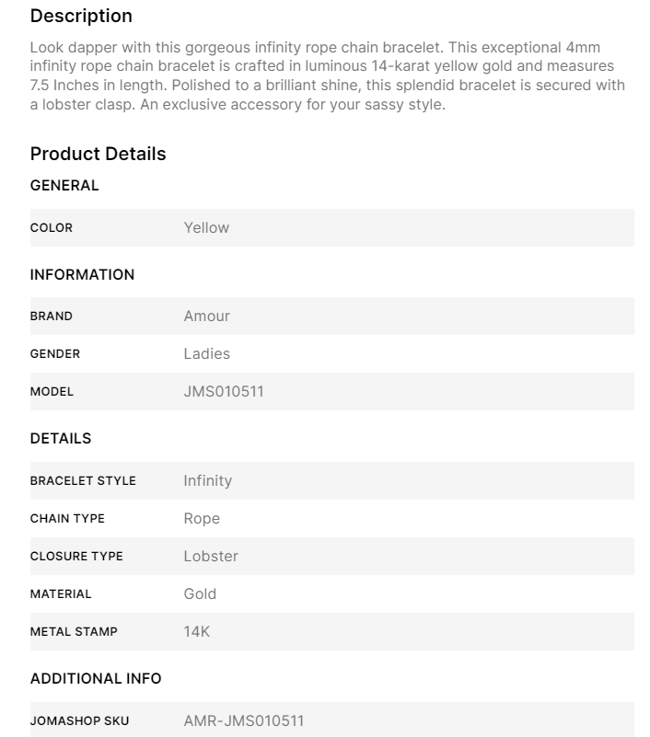This screenshot has width=650, height=737.
Task: Click the Description heading
Action: click(x=81, y=17)
